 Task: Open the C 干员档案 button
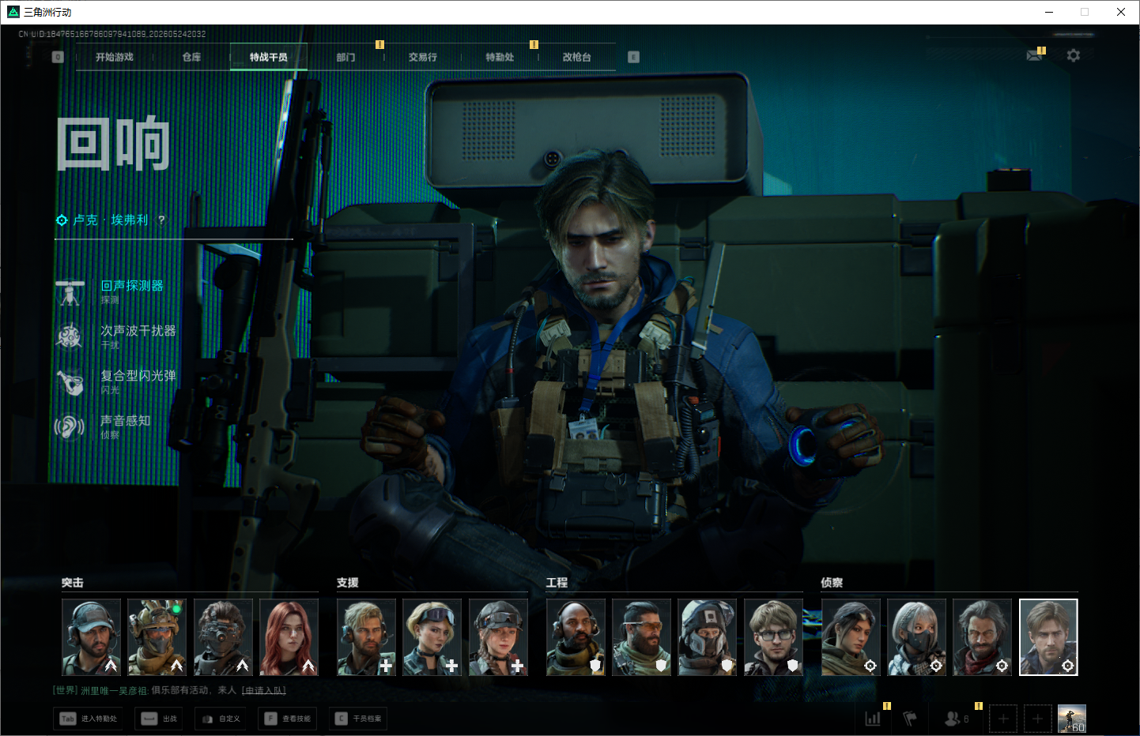[x=358, y=719]
